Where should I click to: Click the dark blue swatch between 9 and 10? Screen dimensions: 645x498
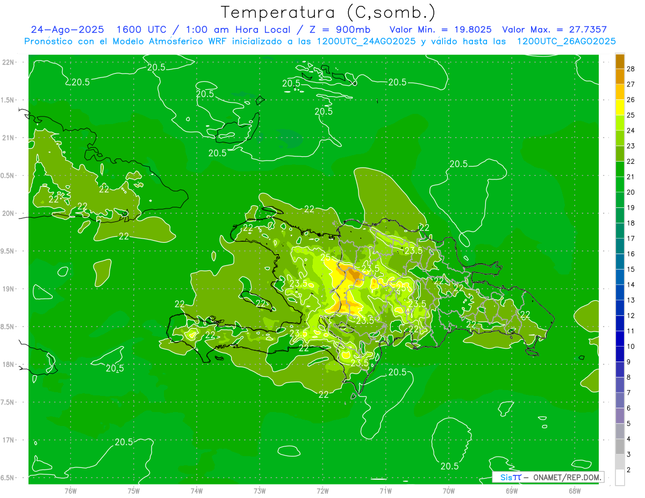coord(620,355)
